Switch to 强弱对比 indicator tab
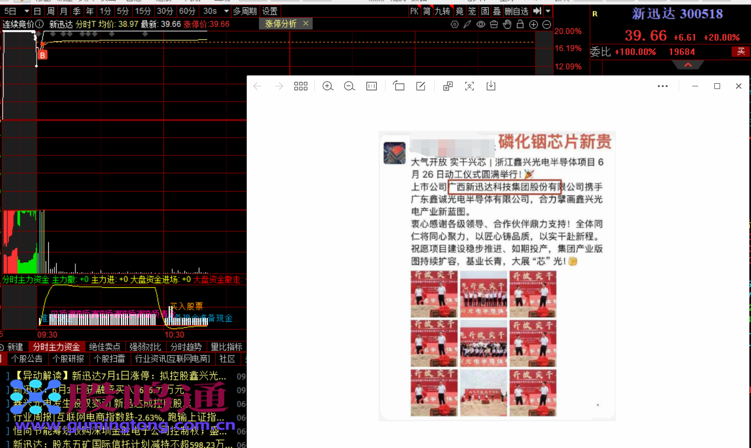751x448 pixels. click(x=145, y=346)
